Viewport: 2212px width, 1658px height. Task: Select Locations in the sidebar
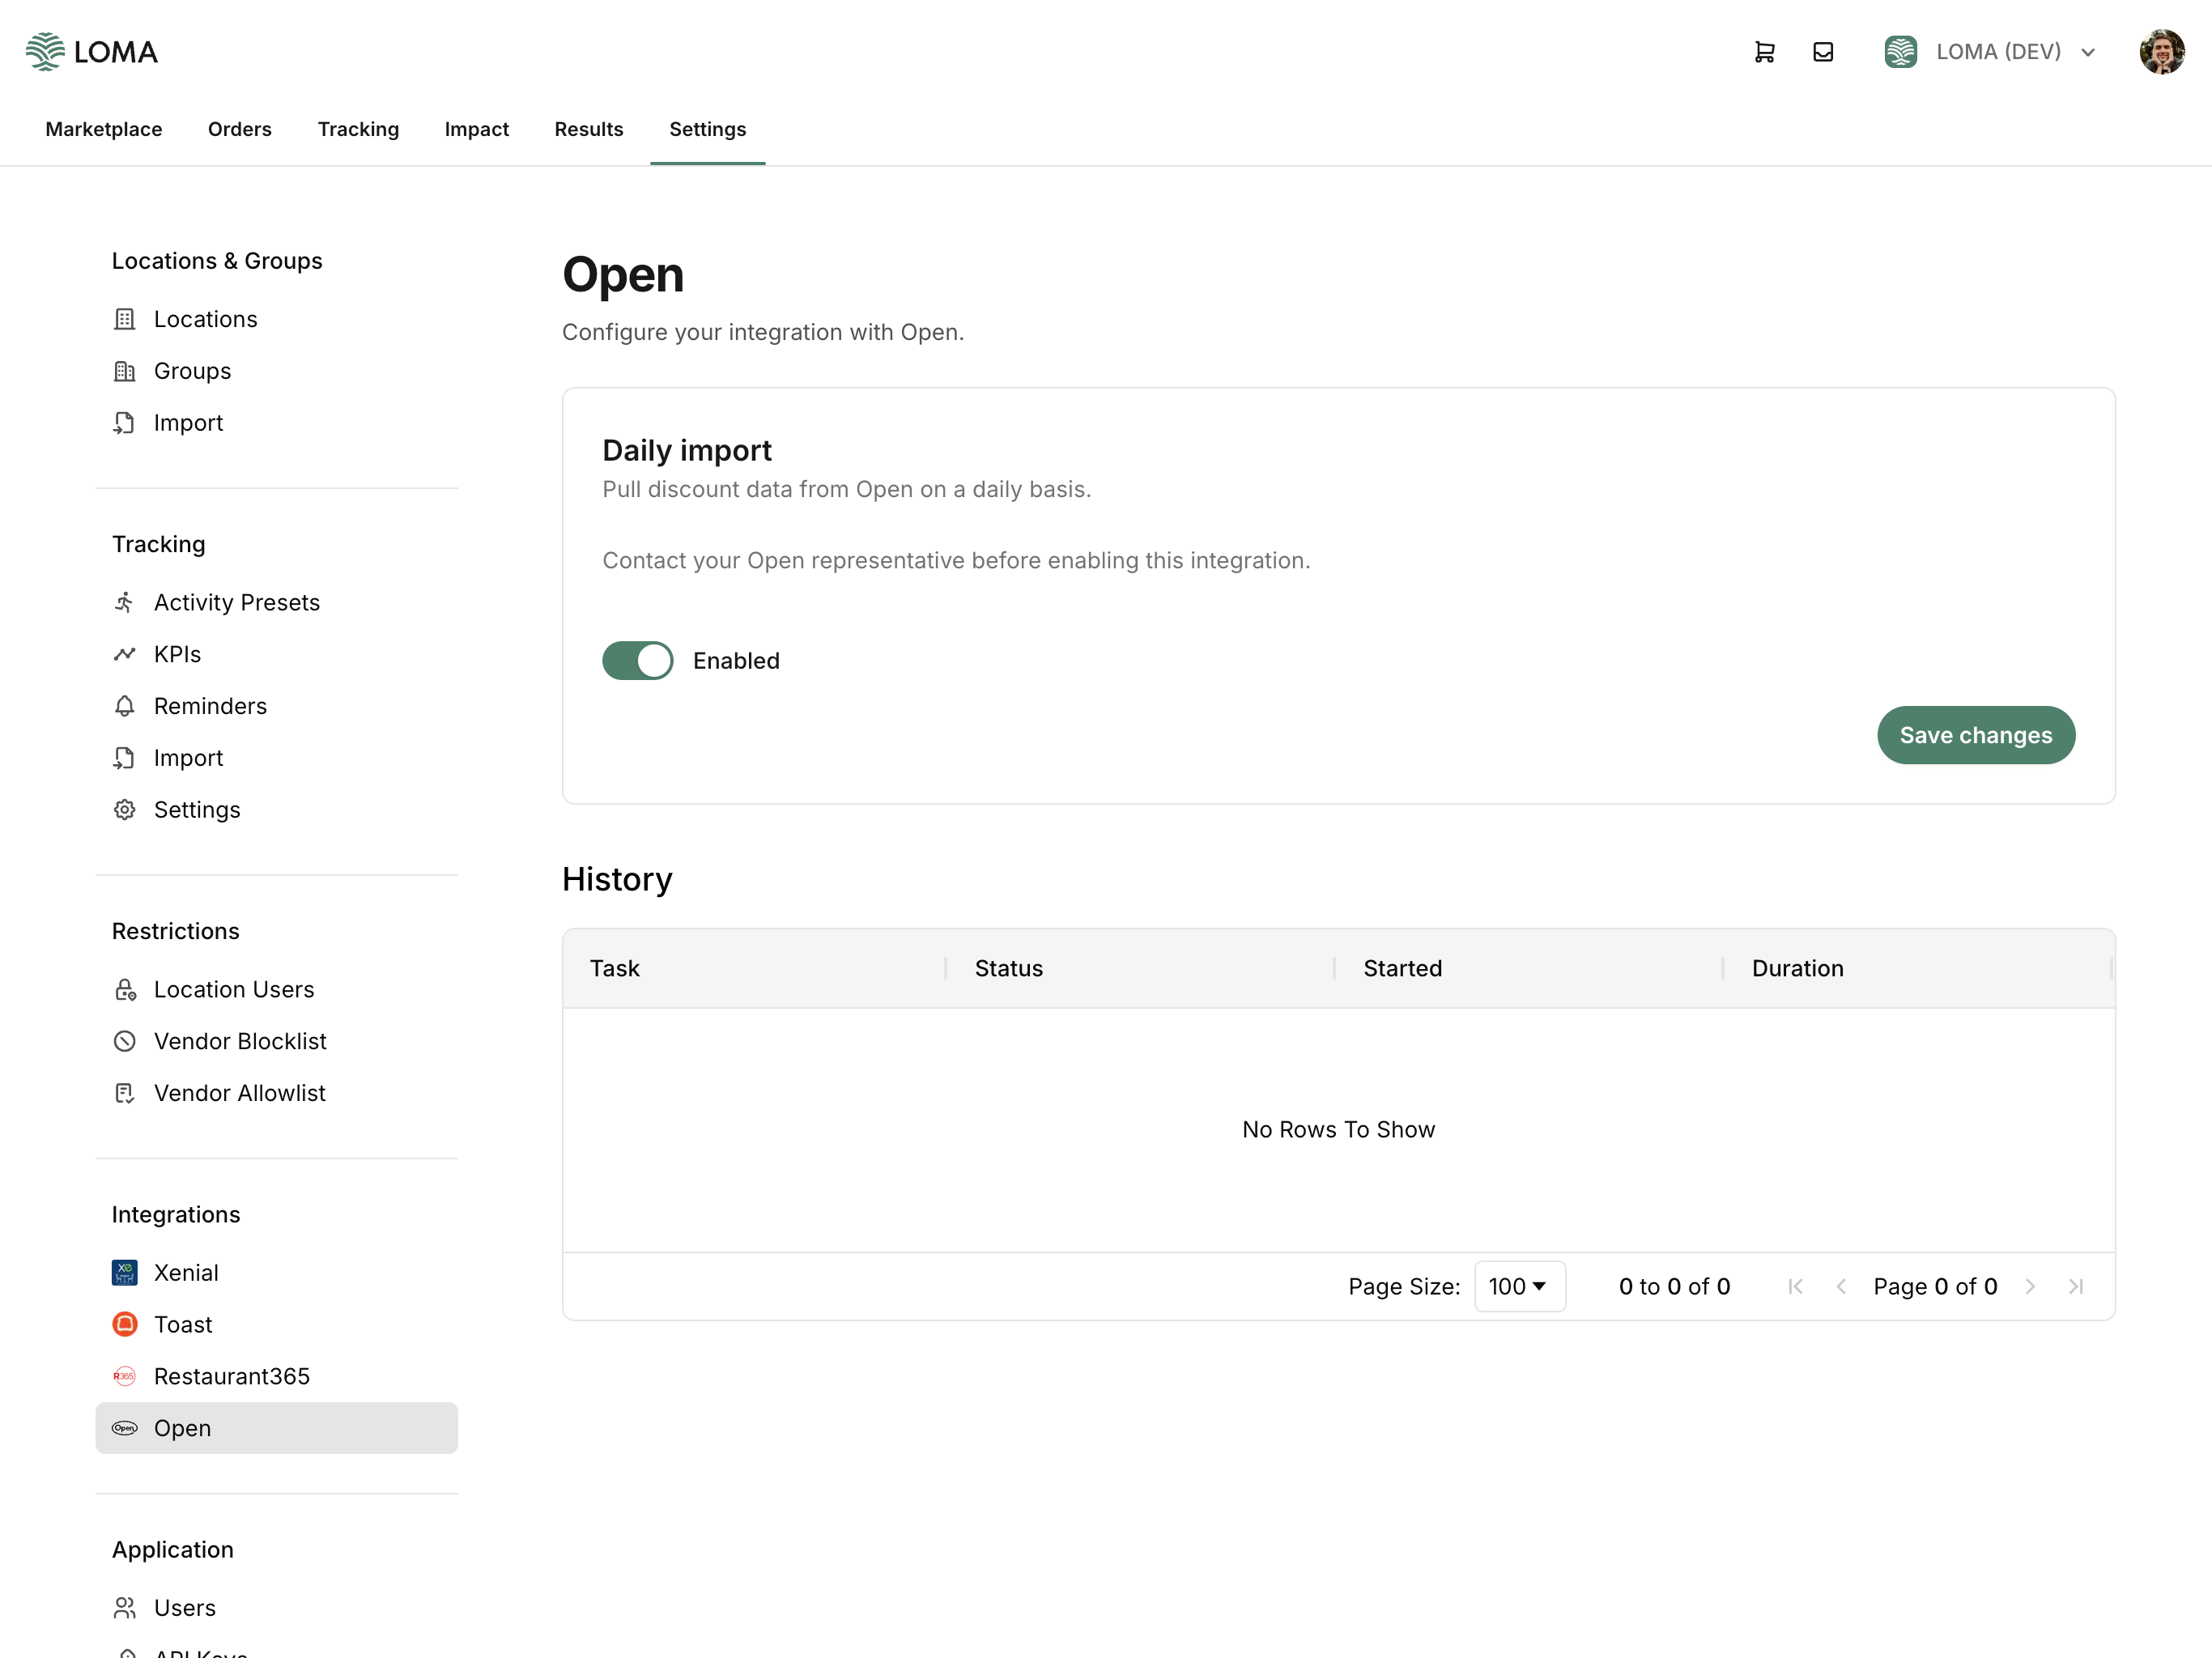[x=206, y=318]
